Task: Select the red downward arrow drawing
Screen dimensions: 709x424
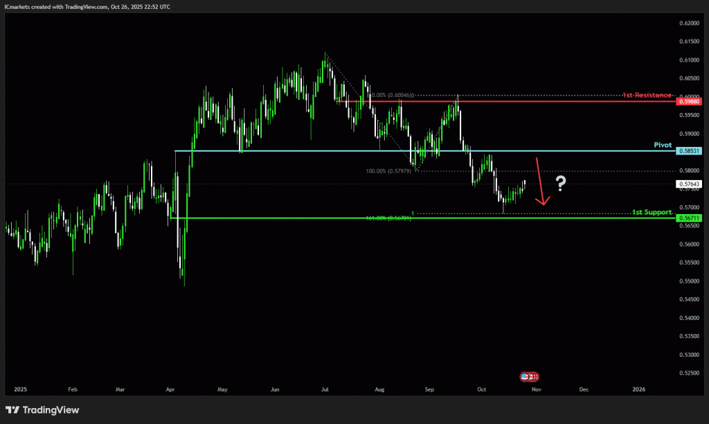Action: pyautogui.click(x=541, y=182)
